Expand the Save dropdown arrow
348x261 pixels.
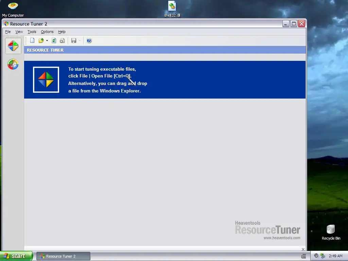[x=80, y=41]
